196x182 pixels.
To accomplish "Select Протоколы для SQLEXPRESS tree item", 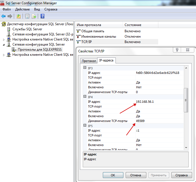I will click(40, 50).
